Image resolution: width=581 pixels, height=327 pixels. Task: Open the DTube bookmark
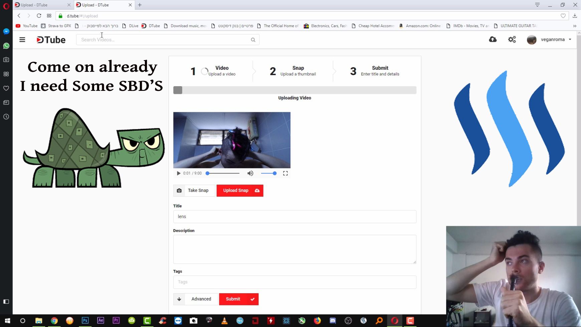click(x=151, y=26)
